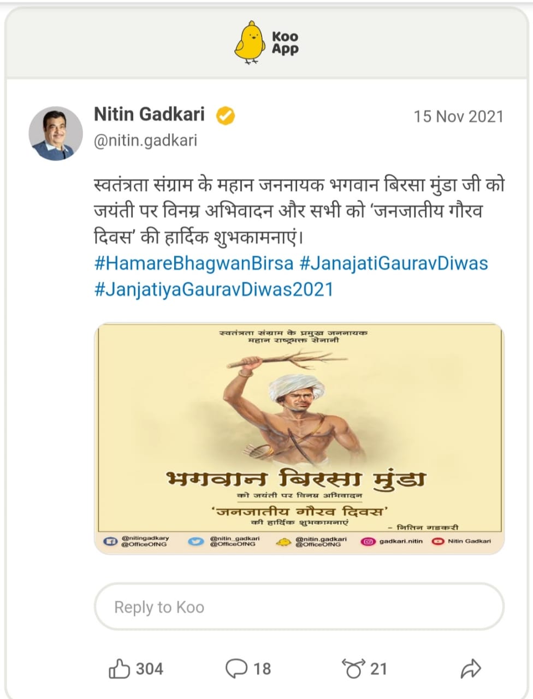Click the 15 Nov 2021 post date
This screenshot has width=533, height=699.
[458, 116]
